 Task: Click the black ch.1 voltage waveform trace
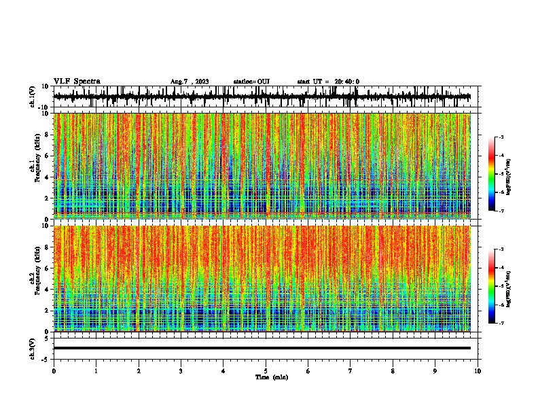(262, 97)
